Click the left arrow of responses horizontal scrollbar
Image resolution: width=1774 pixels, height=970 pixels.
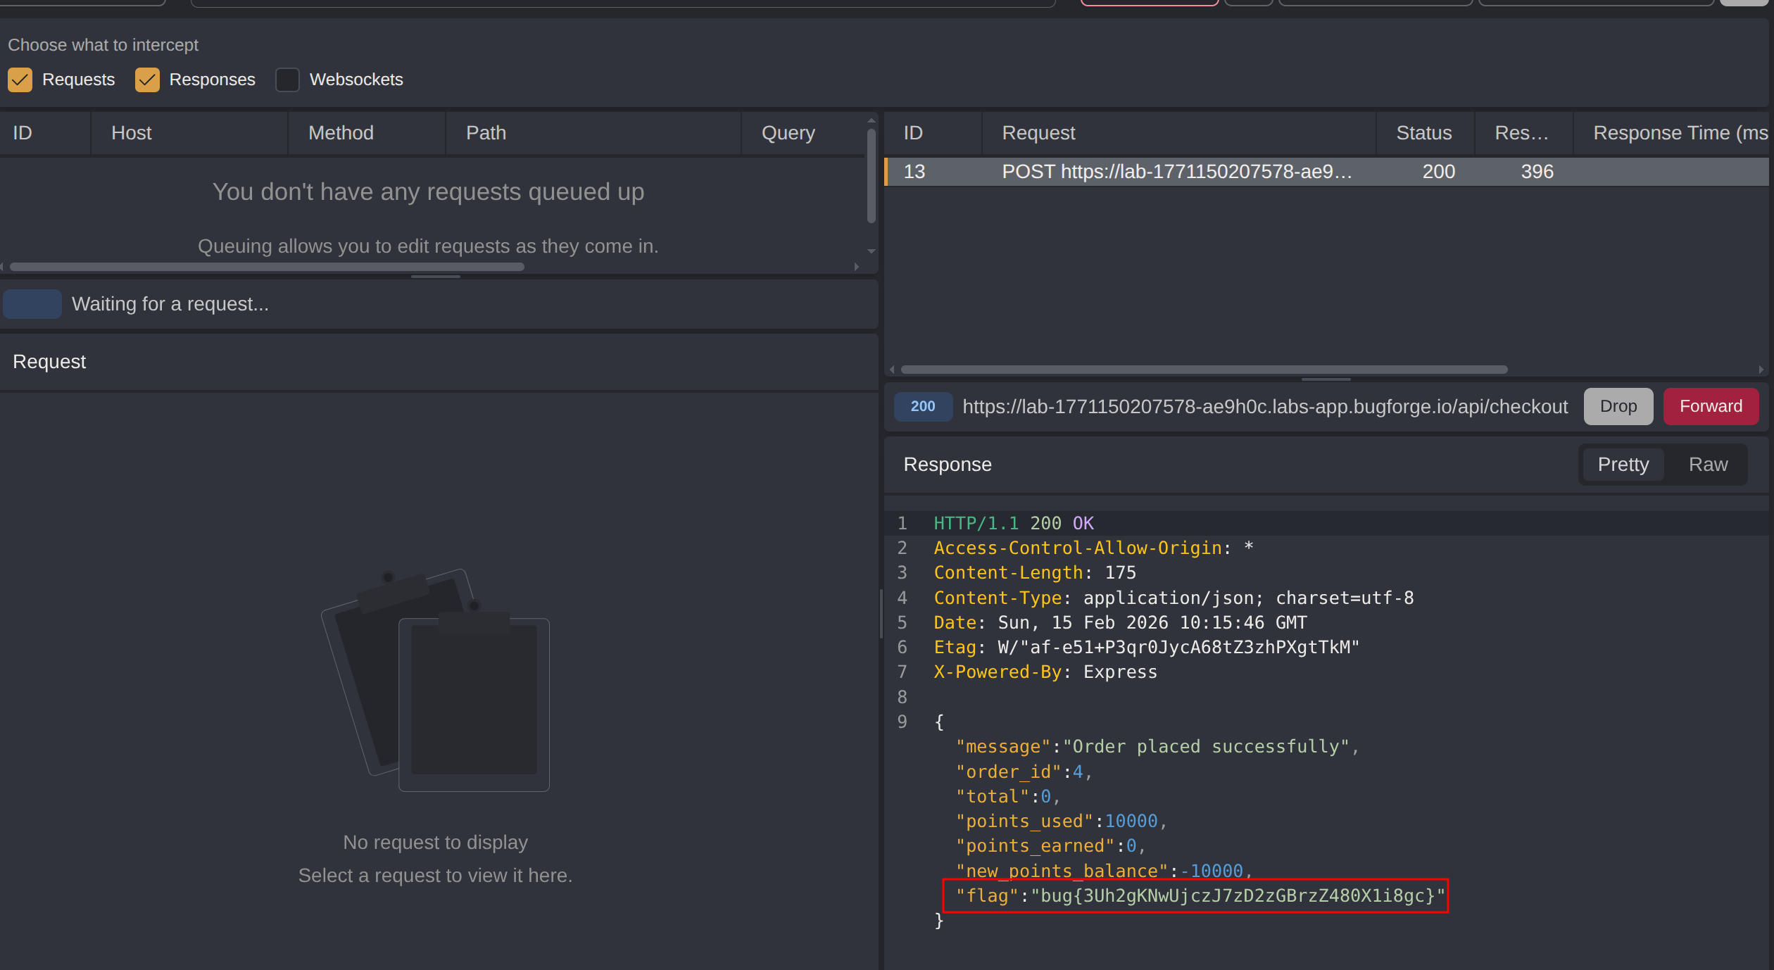tap(892, 370)
